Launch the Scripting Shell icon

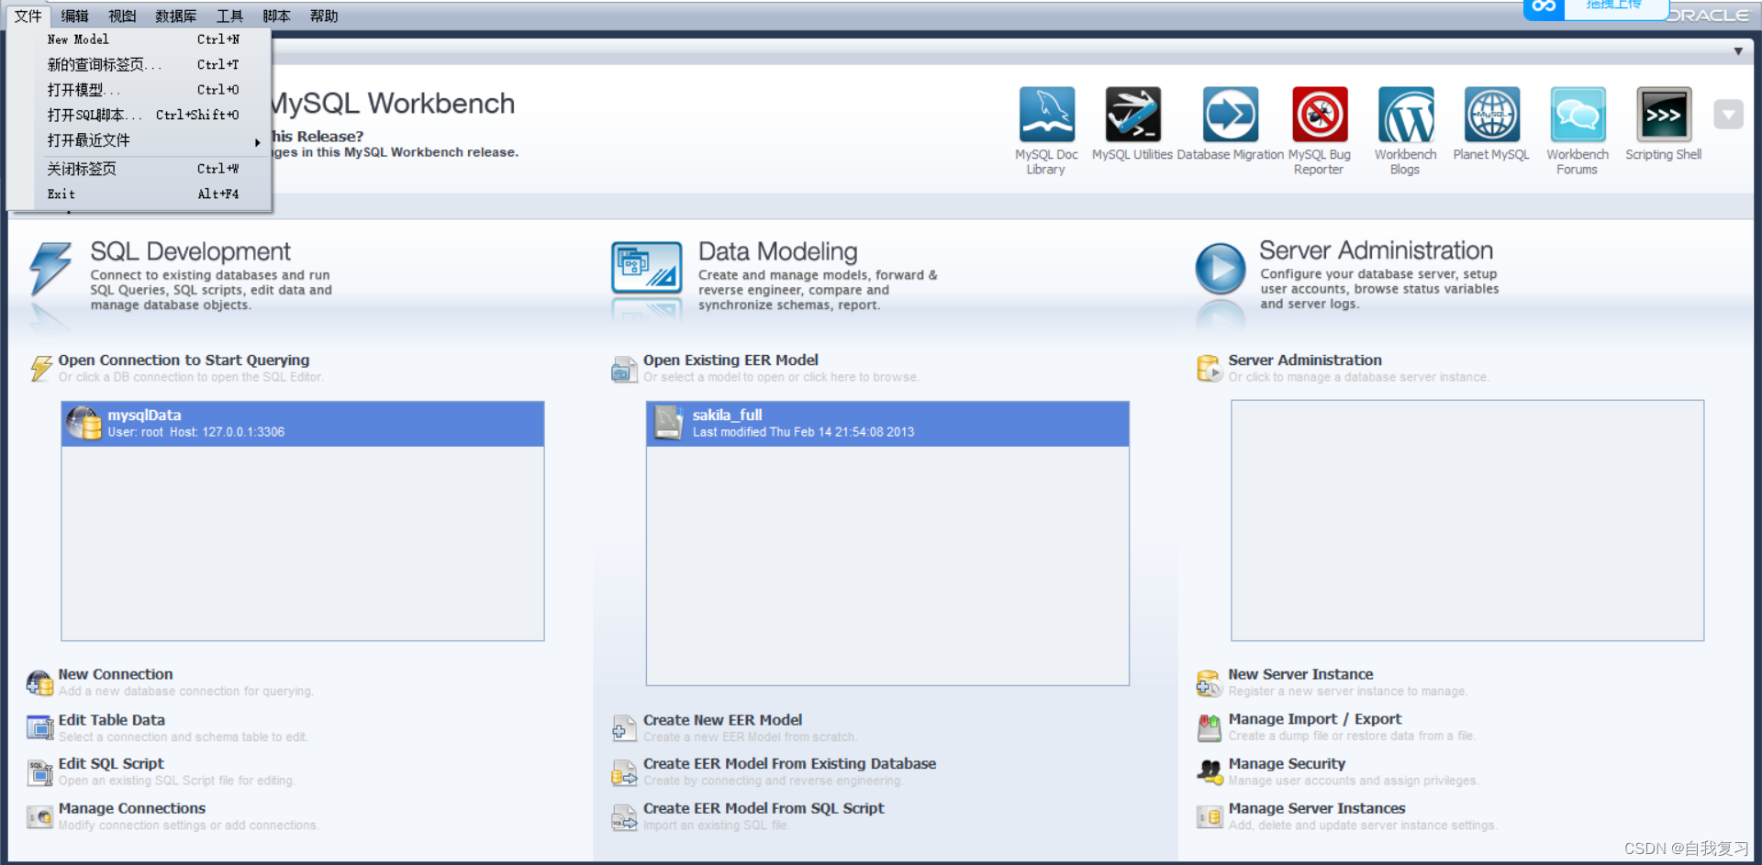[1663, 115]
